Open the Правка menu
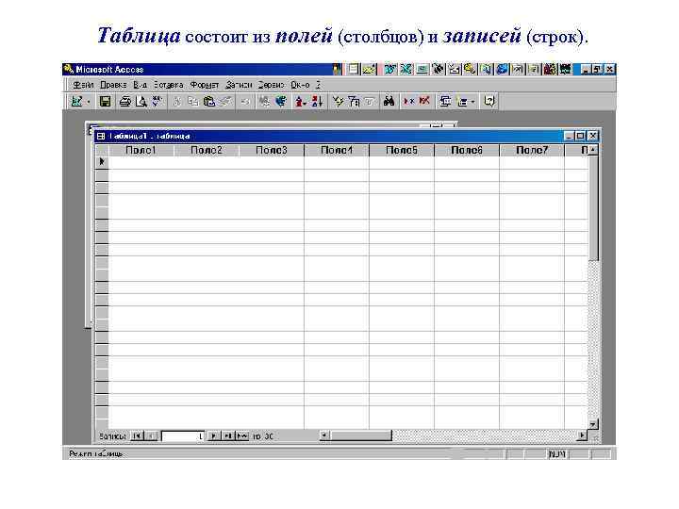 pos(113,85)
